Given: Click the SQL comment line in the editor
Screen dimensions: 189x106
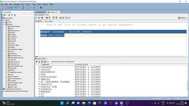Looking at the screenshot, I should (87, 25).
